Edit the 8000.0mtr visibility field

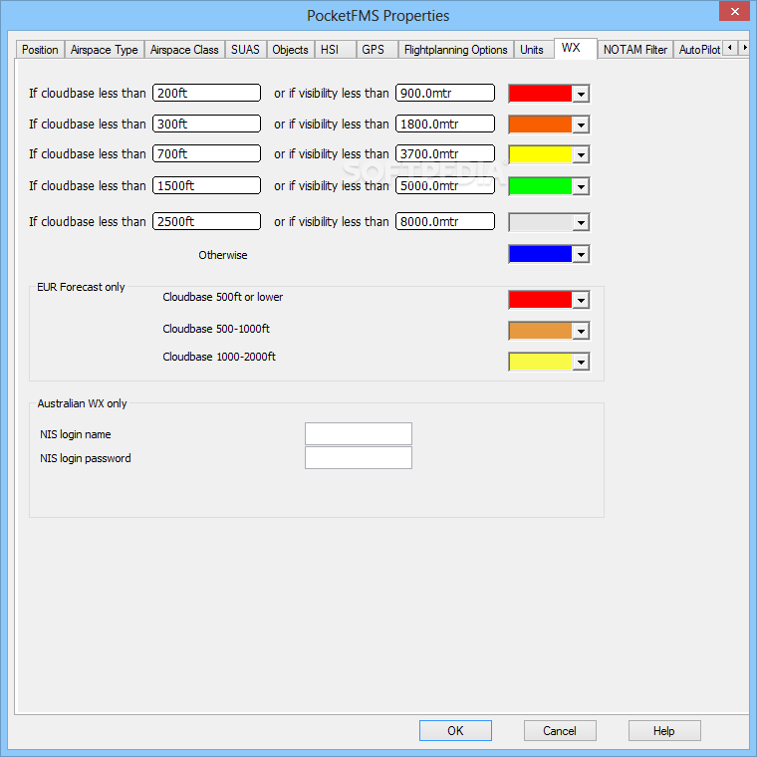[445, 221]
